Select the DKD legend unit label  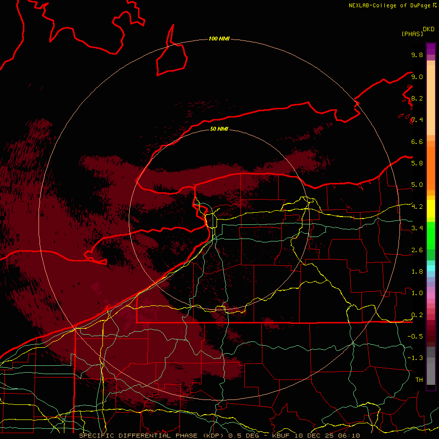point(429,29)
